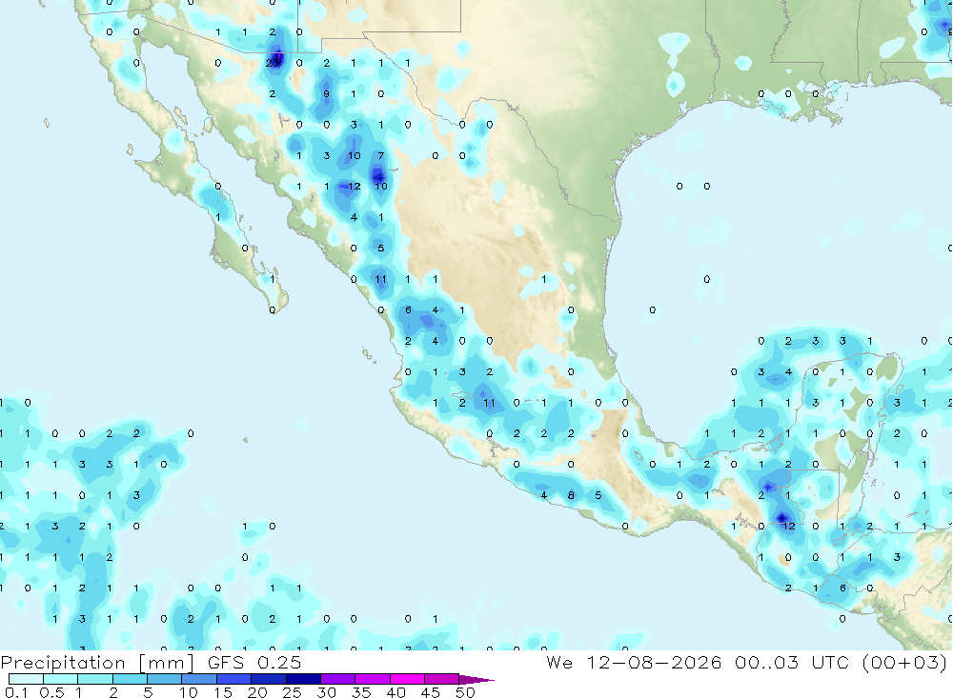953x698 pixels.
Task: Click the legend tick label '2'
Action: pyautogui.click(x=113, y=692)
